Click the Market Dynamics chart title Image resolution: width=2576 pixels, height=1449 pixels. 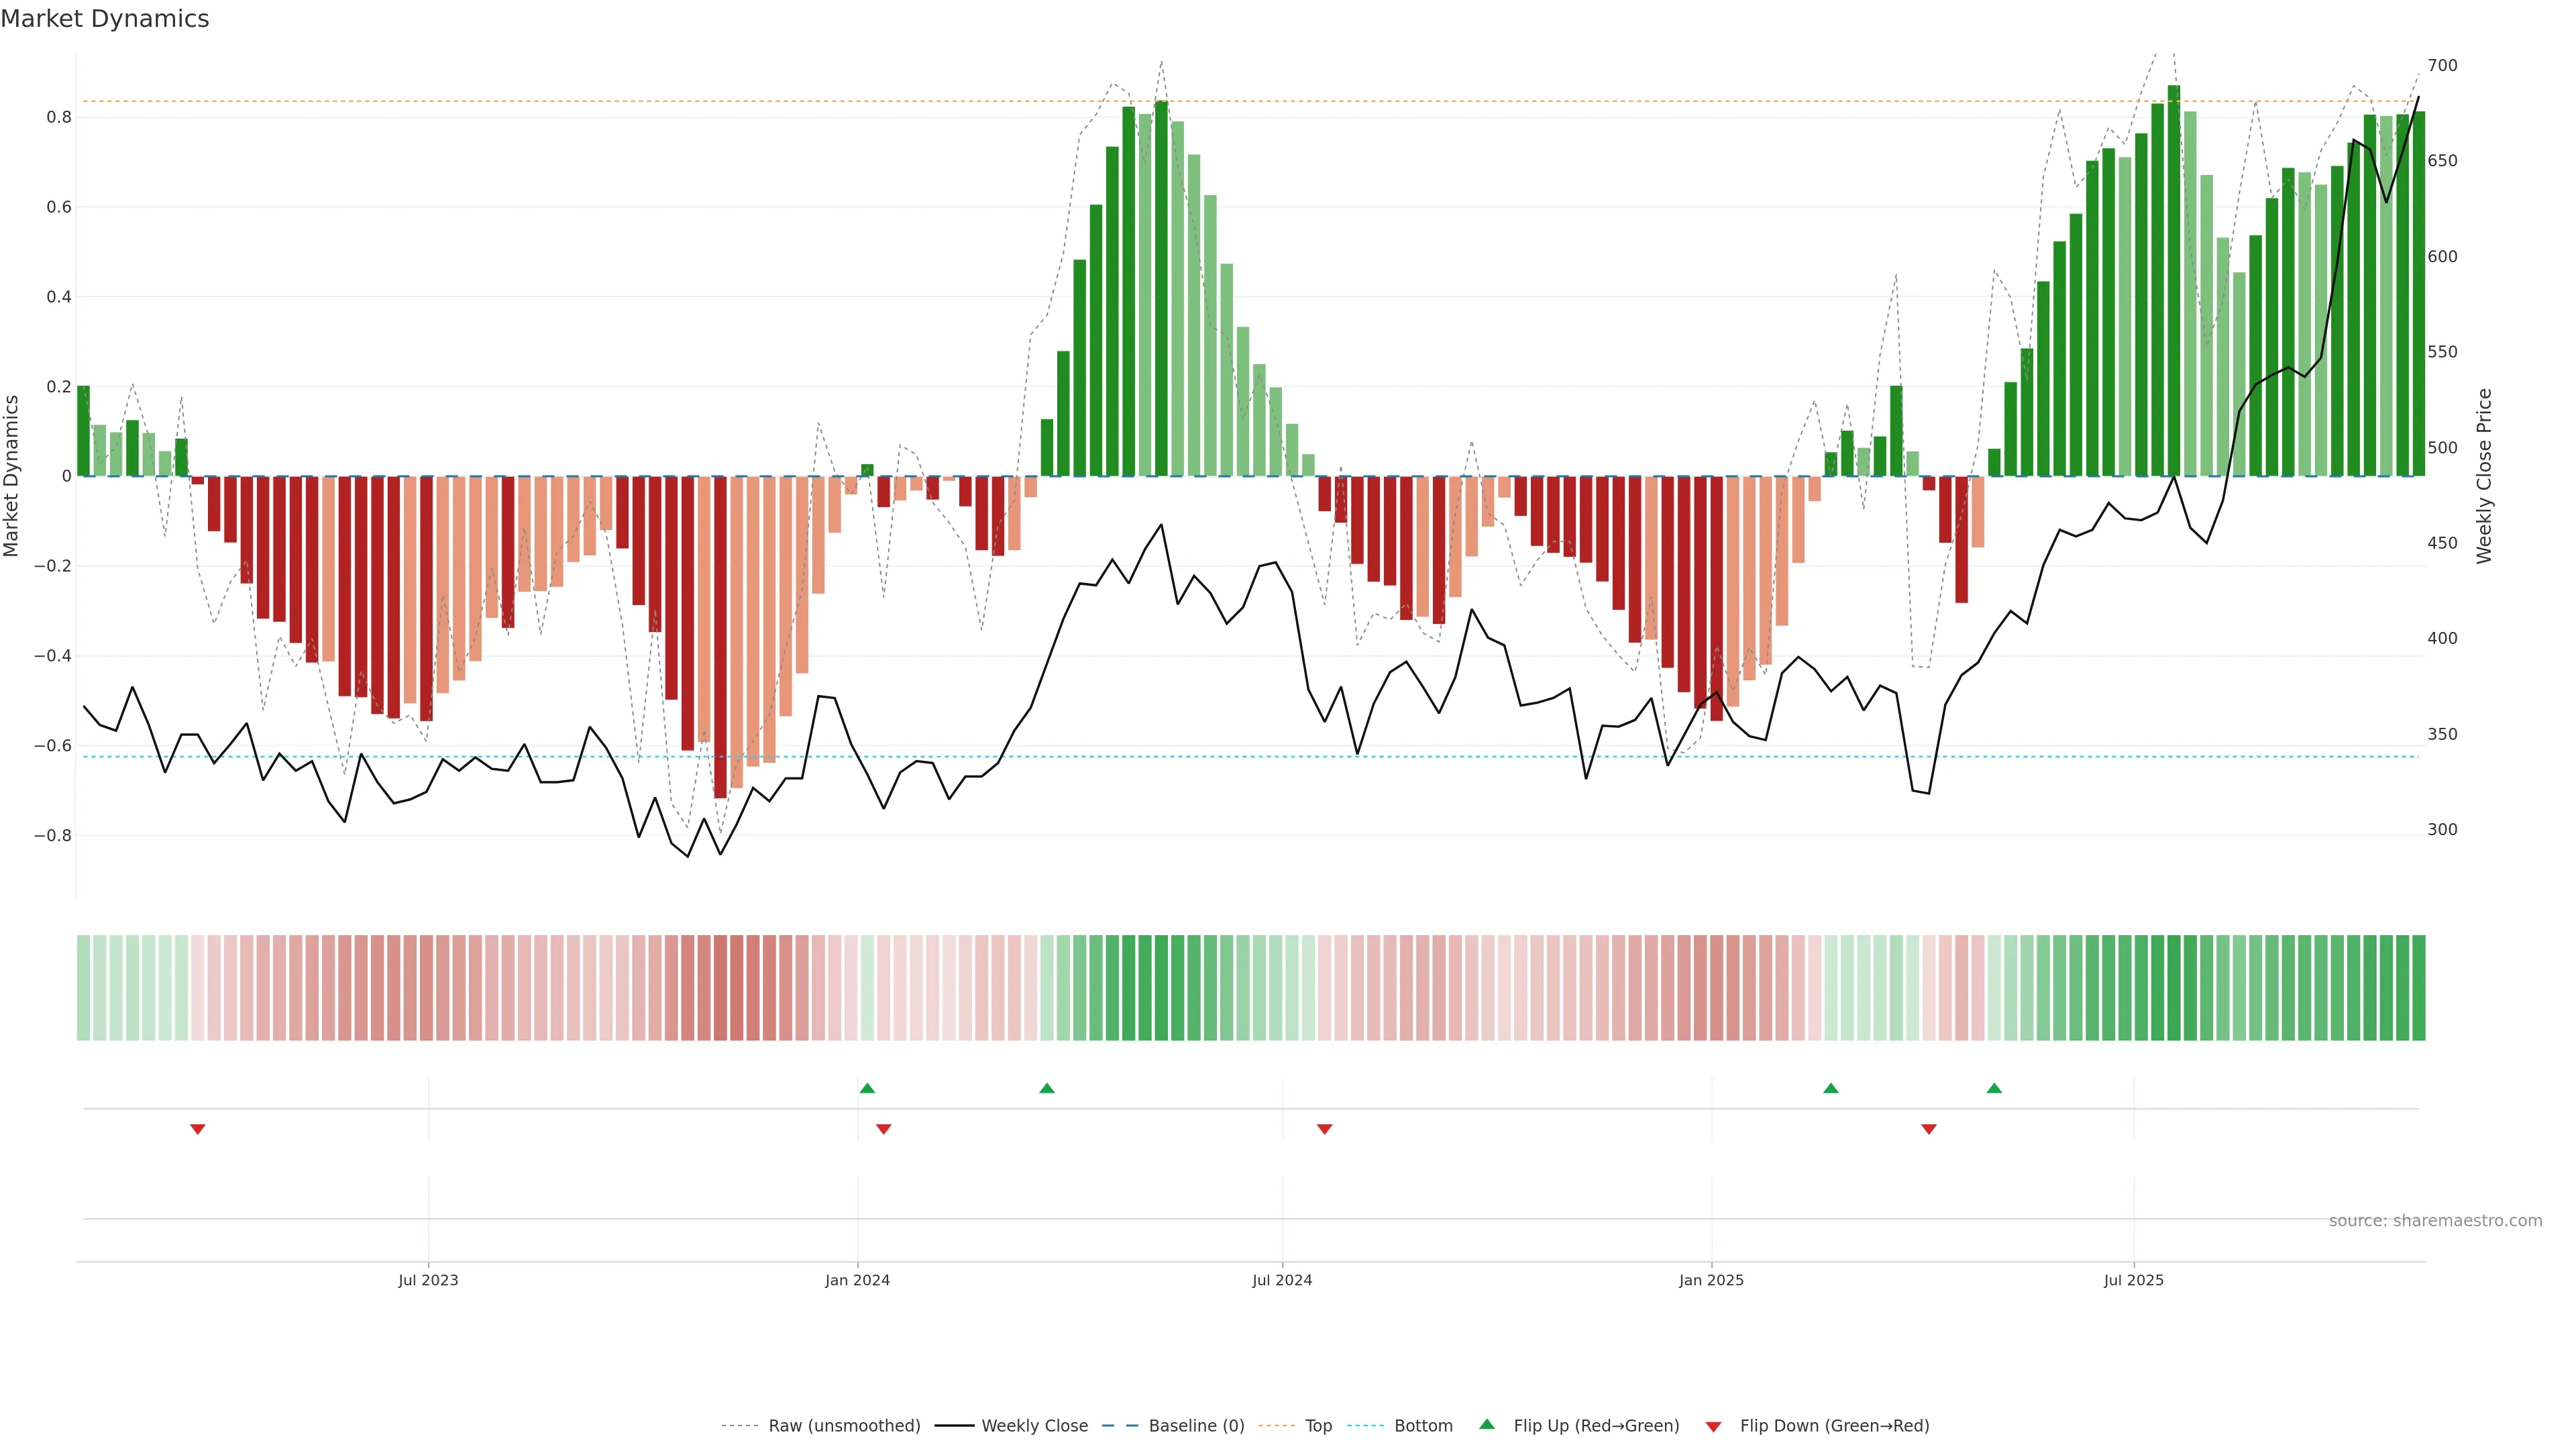coord(105,19)
